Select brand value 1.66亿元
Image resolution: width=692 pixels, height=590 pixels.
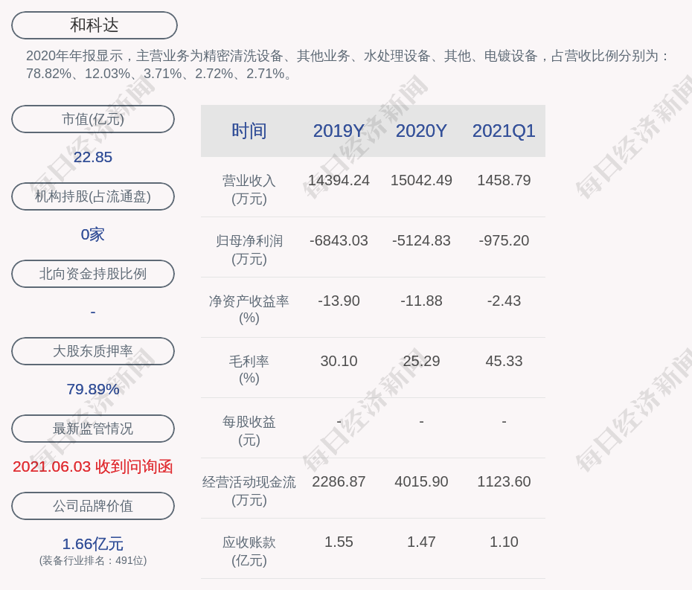(93, 544)
